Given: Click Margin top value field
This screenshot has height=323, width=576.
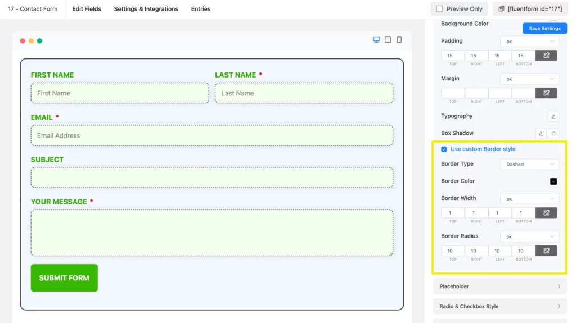Looking at the screenshot, I should pos(453,93).
